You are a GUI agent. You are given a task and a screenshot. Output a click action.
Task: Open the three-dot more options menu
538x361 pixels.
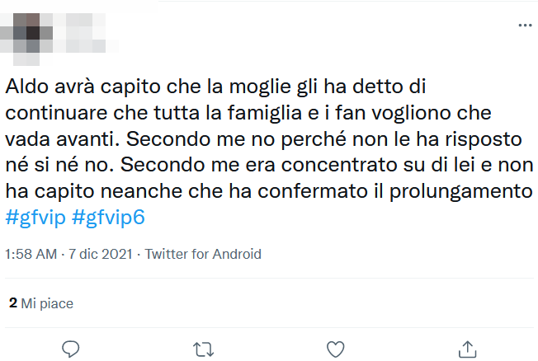point(525,26)
